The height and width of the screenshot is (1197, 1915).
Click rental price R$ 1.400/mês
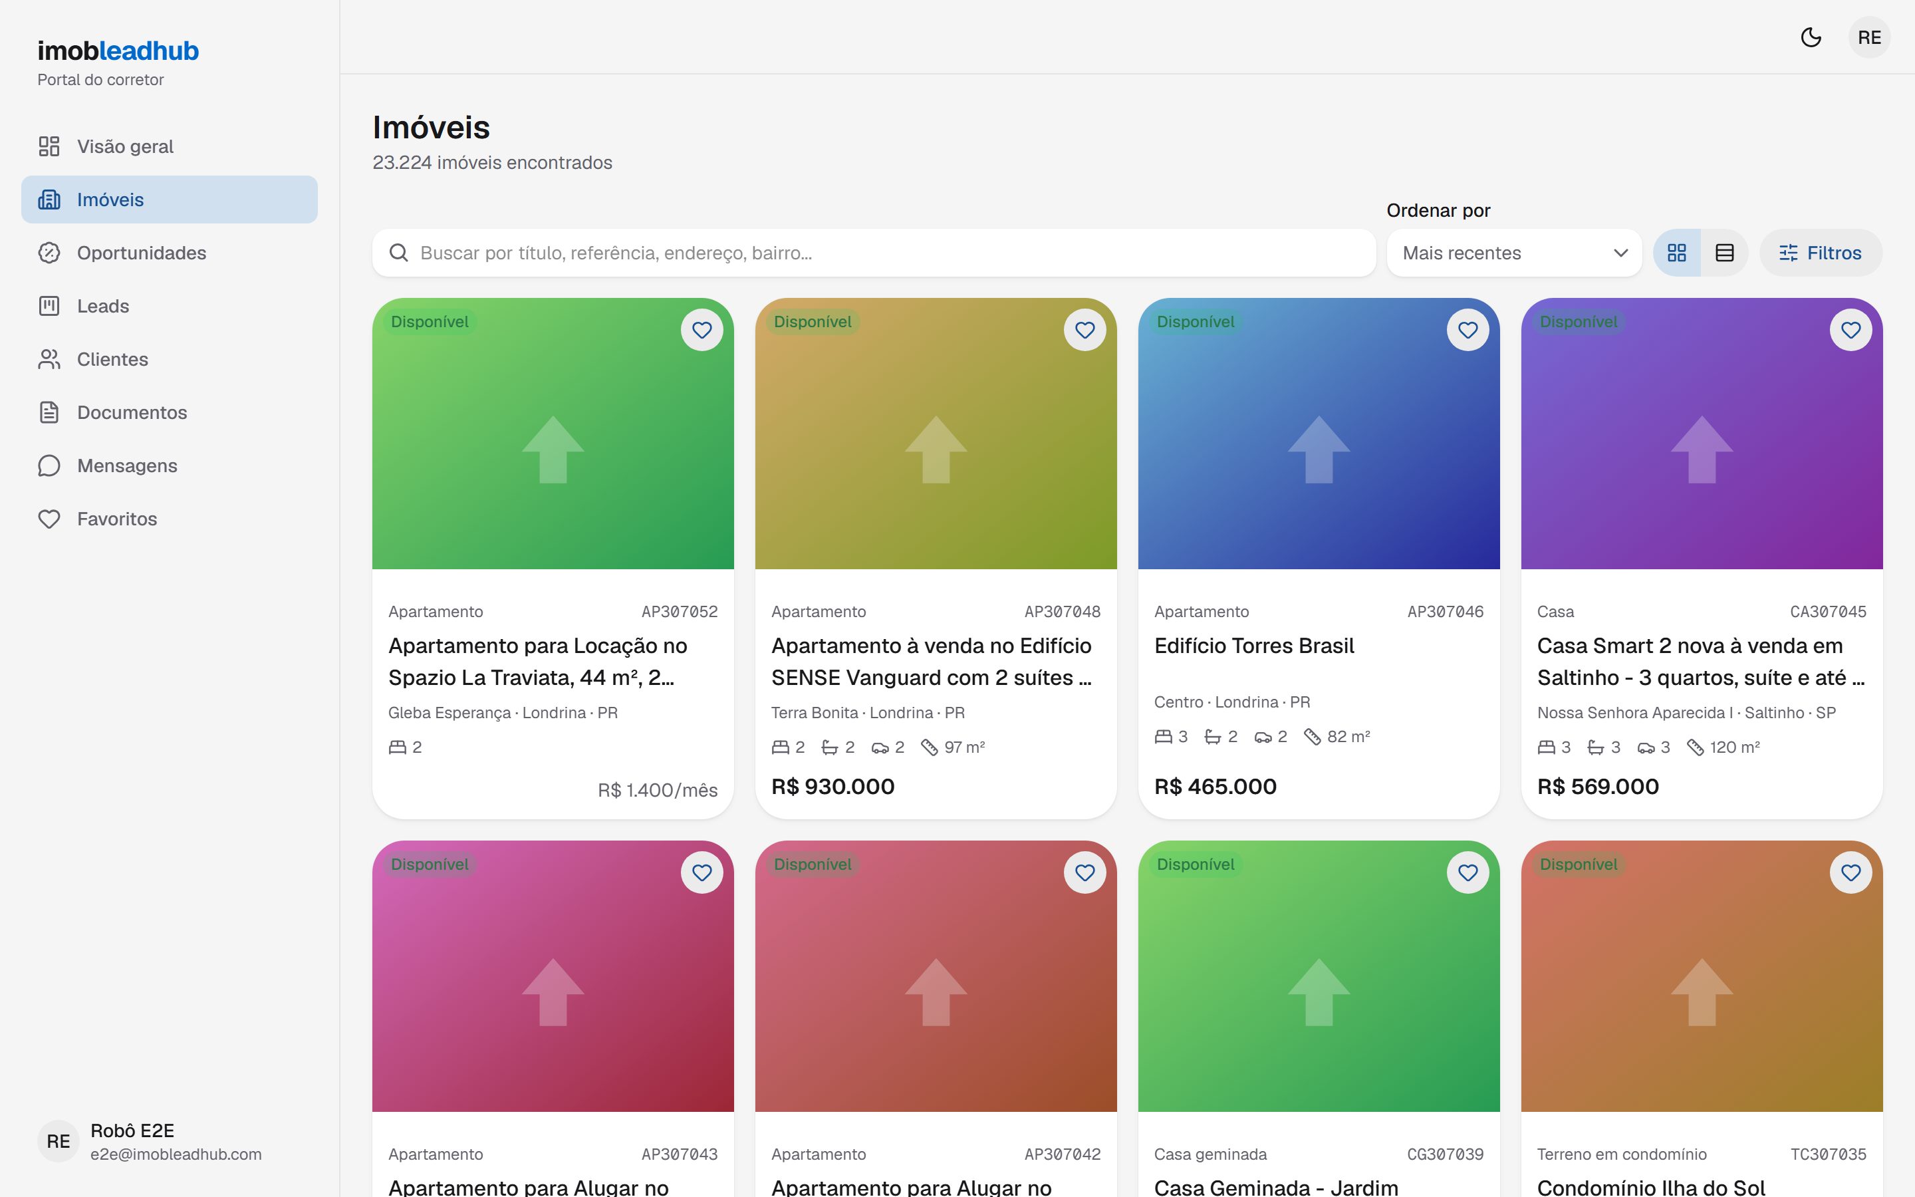[658, 790]
